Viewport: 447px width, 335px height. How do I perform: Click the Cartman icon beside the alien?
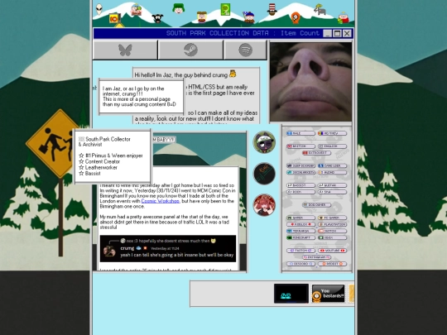(136, 9)
